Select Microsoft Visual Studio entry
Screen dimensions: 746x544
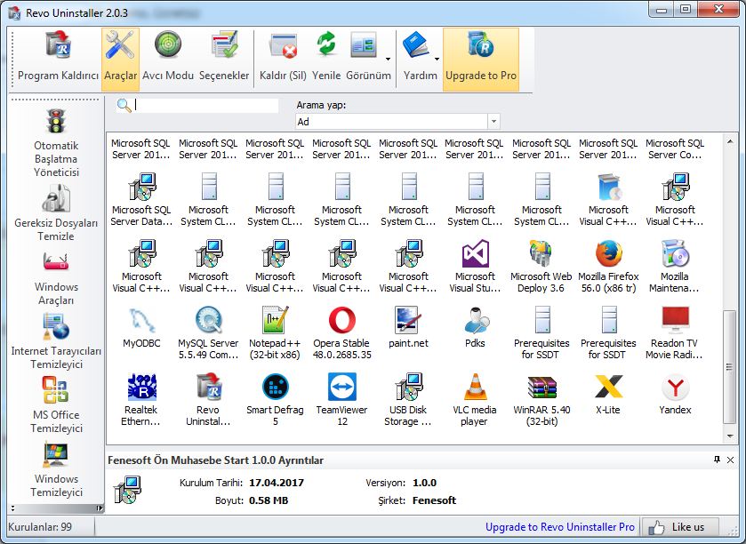[475, 266]
